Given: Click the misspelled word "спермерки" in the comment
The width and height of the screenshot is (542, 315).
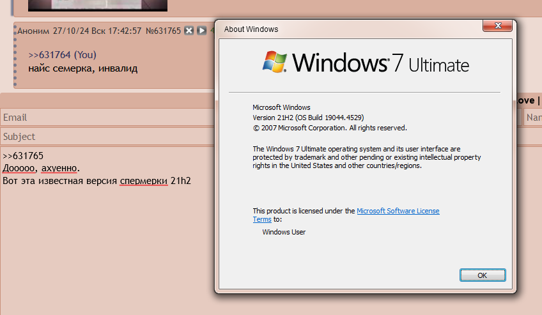Looking at the screenshot, I should tap(144, 181).
